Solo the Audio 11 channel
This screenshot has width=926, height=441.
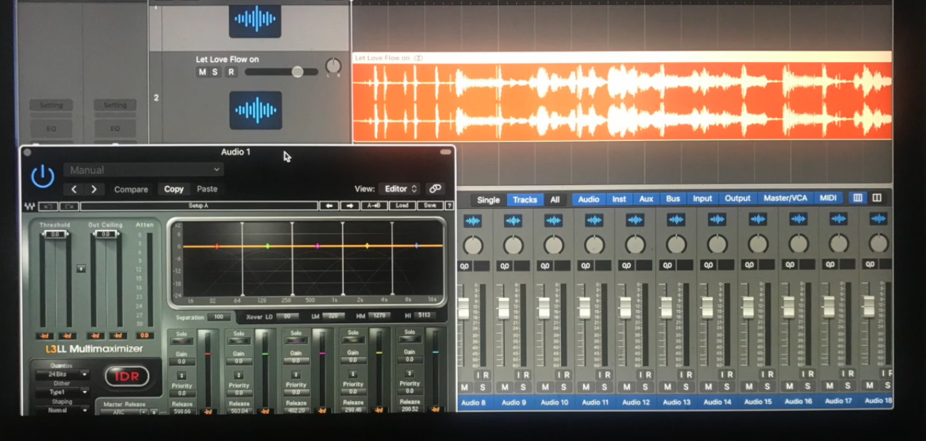[x=605, y=388]
